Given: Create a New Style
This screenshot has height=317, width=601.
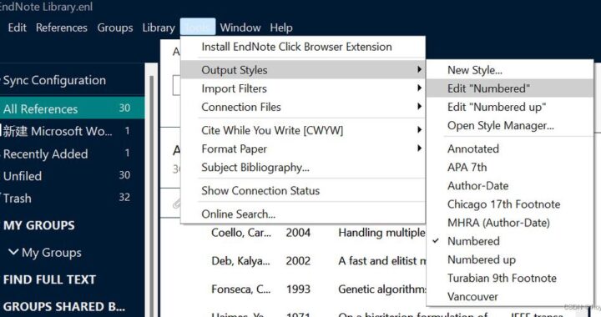Looking at the screenshot, I should [x=510, y=70].
